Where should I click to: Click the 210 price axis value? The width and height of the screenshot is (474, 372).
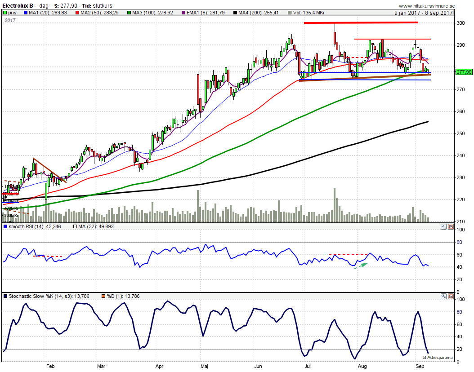point(461,221)
